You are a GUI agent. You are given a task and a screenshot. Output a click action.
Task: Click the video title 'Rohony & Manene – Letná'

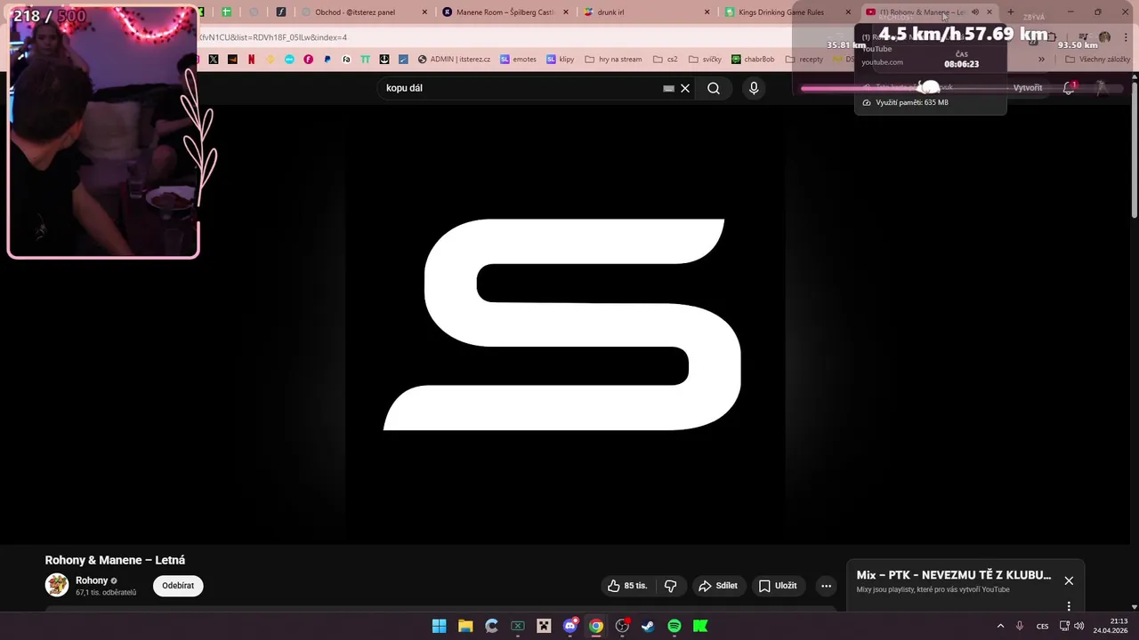click(115, 560)
